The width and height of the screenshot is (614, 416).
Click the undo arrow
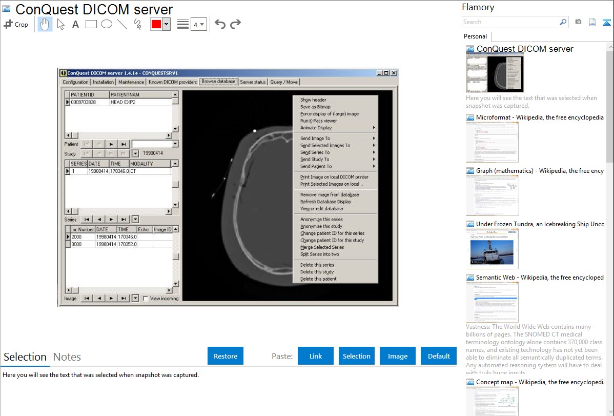point(220,24)
